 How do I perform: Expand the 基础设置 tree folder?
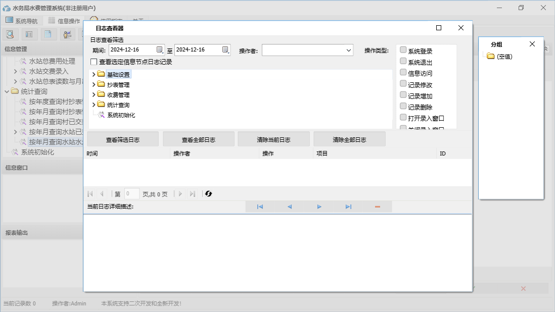tap(94, 75)
